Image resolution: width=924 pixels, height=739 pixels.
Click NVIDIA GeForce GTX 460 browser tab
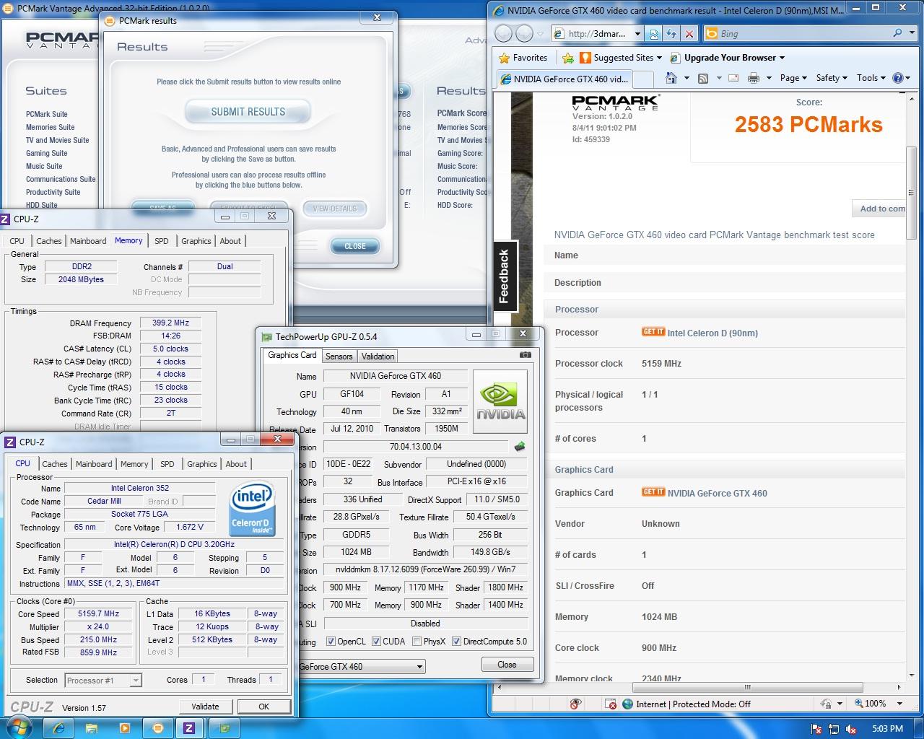tap(563, 79)
